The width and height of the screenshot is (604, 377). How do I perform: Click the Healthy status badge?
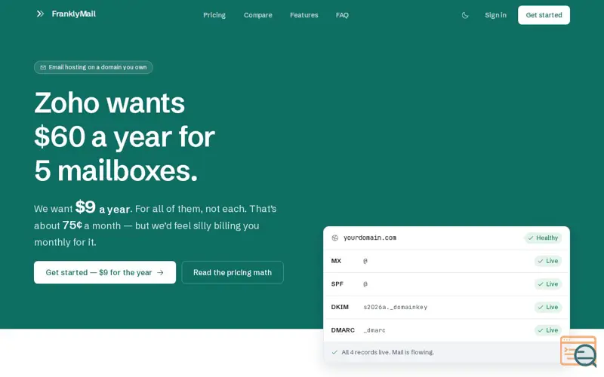[x=543, y=238]
